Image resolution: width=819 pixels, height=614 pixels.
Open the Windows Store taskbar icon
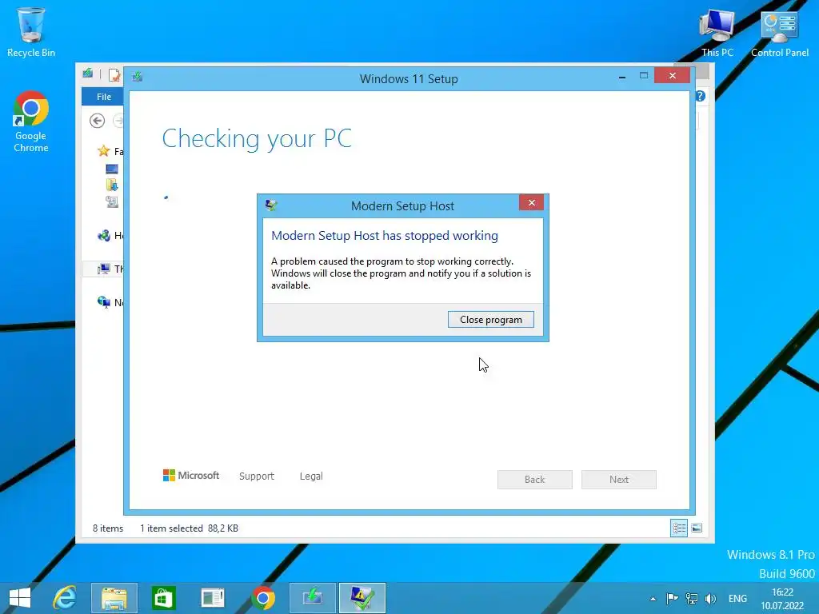(x=163, y=598)
